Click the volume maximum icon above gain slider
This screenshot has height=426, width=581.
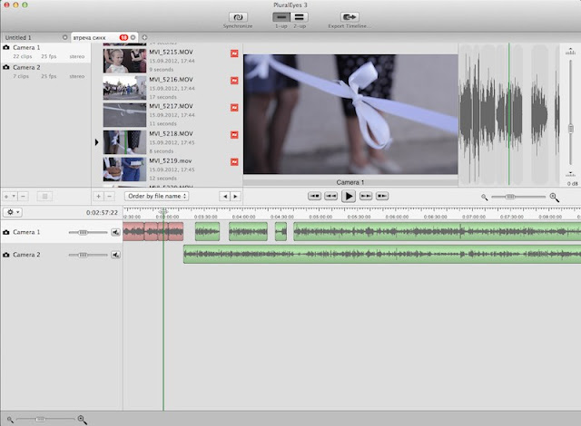tap(570, 52)
